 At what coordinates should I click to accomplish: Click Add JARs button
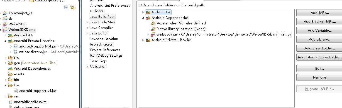coord(319,13)
